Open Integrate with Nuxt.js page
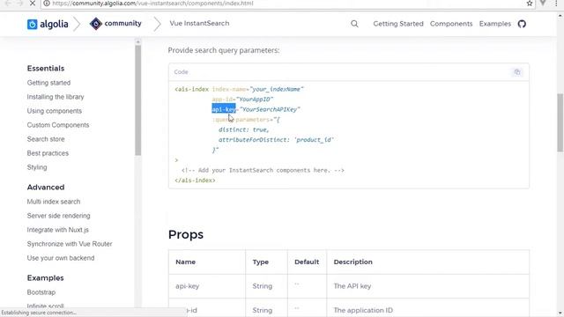Image resolution: width=564 pixels, height=317 pixels. click(57, 230)
